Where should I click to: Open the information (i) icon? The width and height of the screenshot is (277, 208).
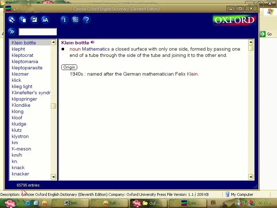click(64, 20)
